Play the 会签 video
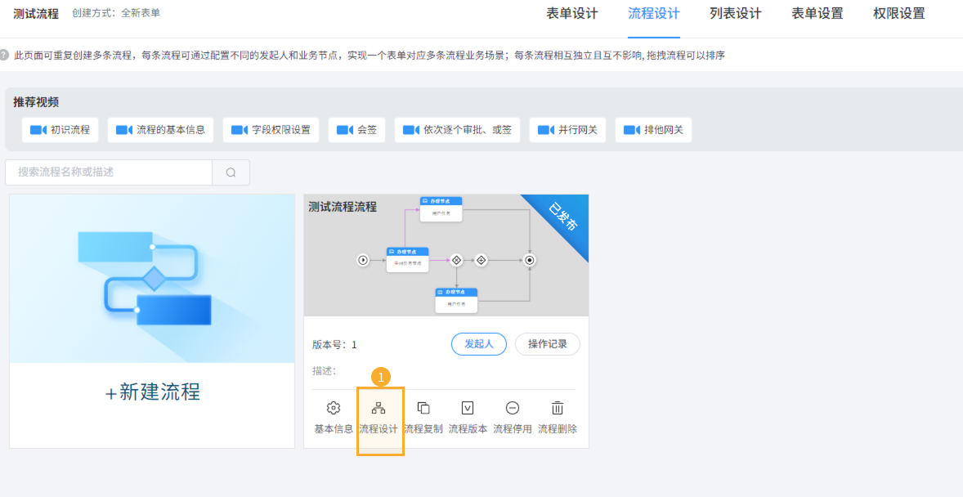The image size is (963, 497). pos(356,130)
